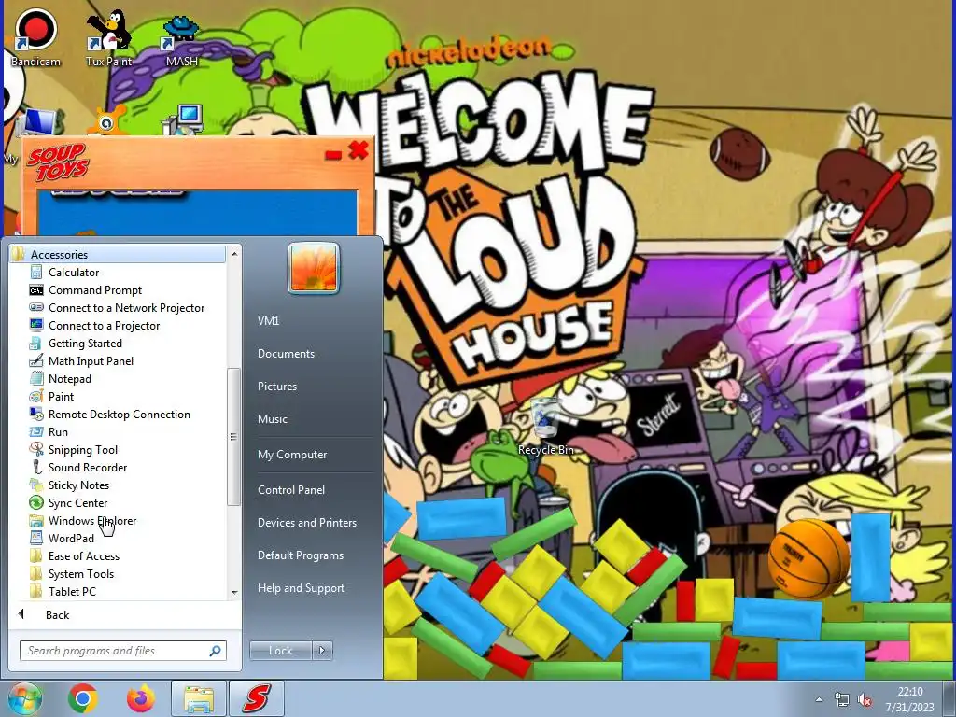Click the Command Prompt icon
This screenshot has height=717, width=956.
tap(36, 289)
